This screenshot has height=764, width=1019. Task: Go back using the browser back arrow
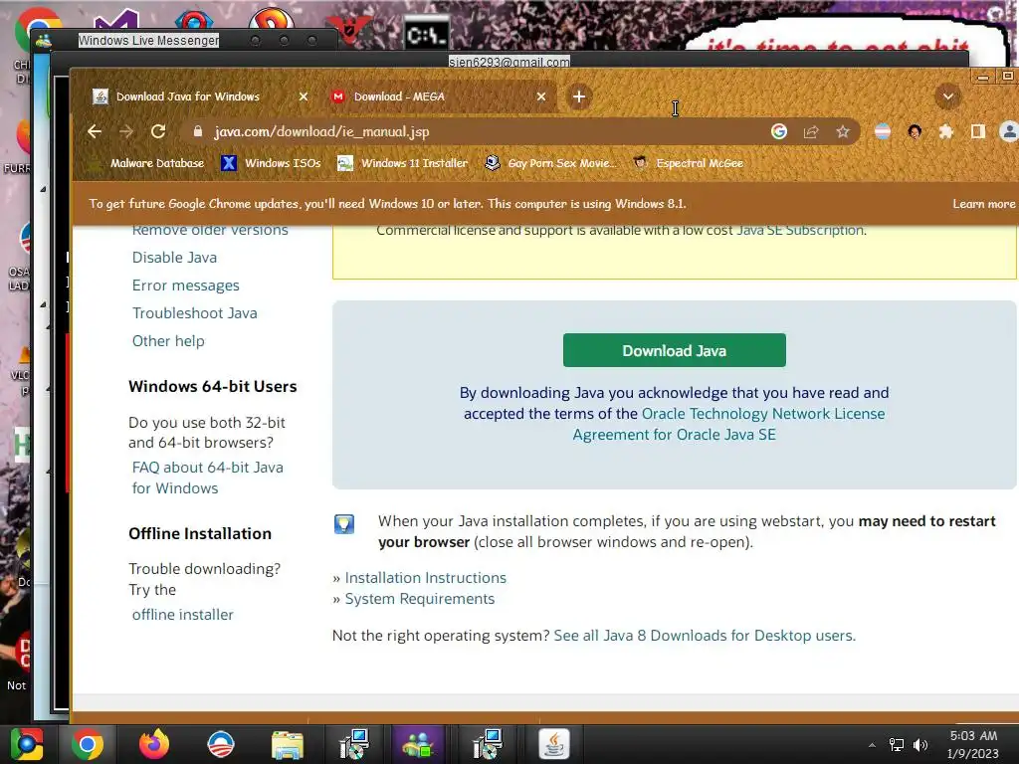coord(95,132)
